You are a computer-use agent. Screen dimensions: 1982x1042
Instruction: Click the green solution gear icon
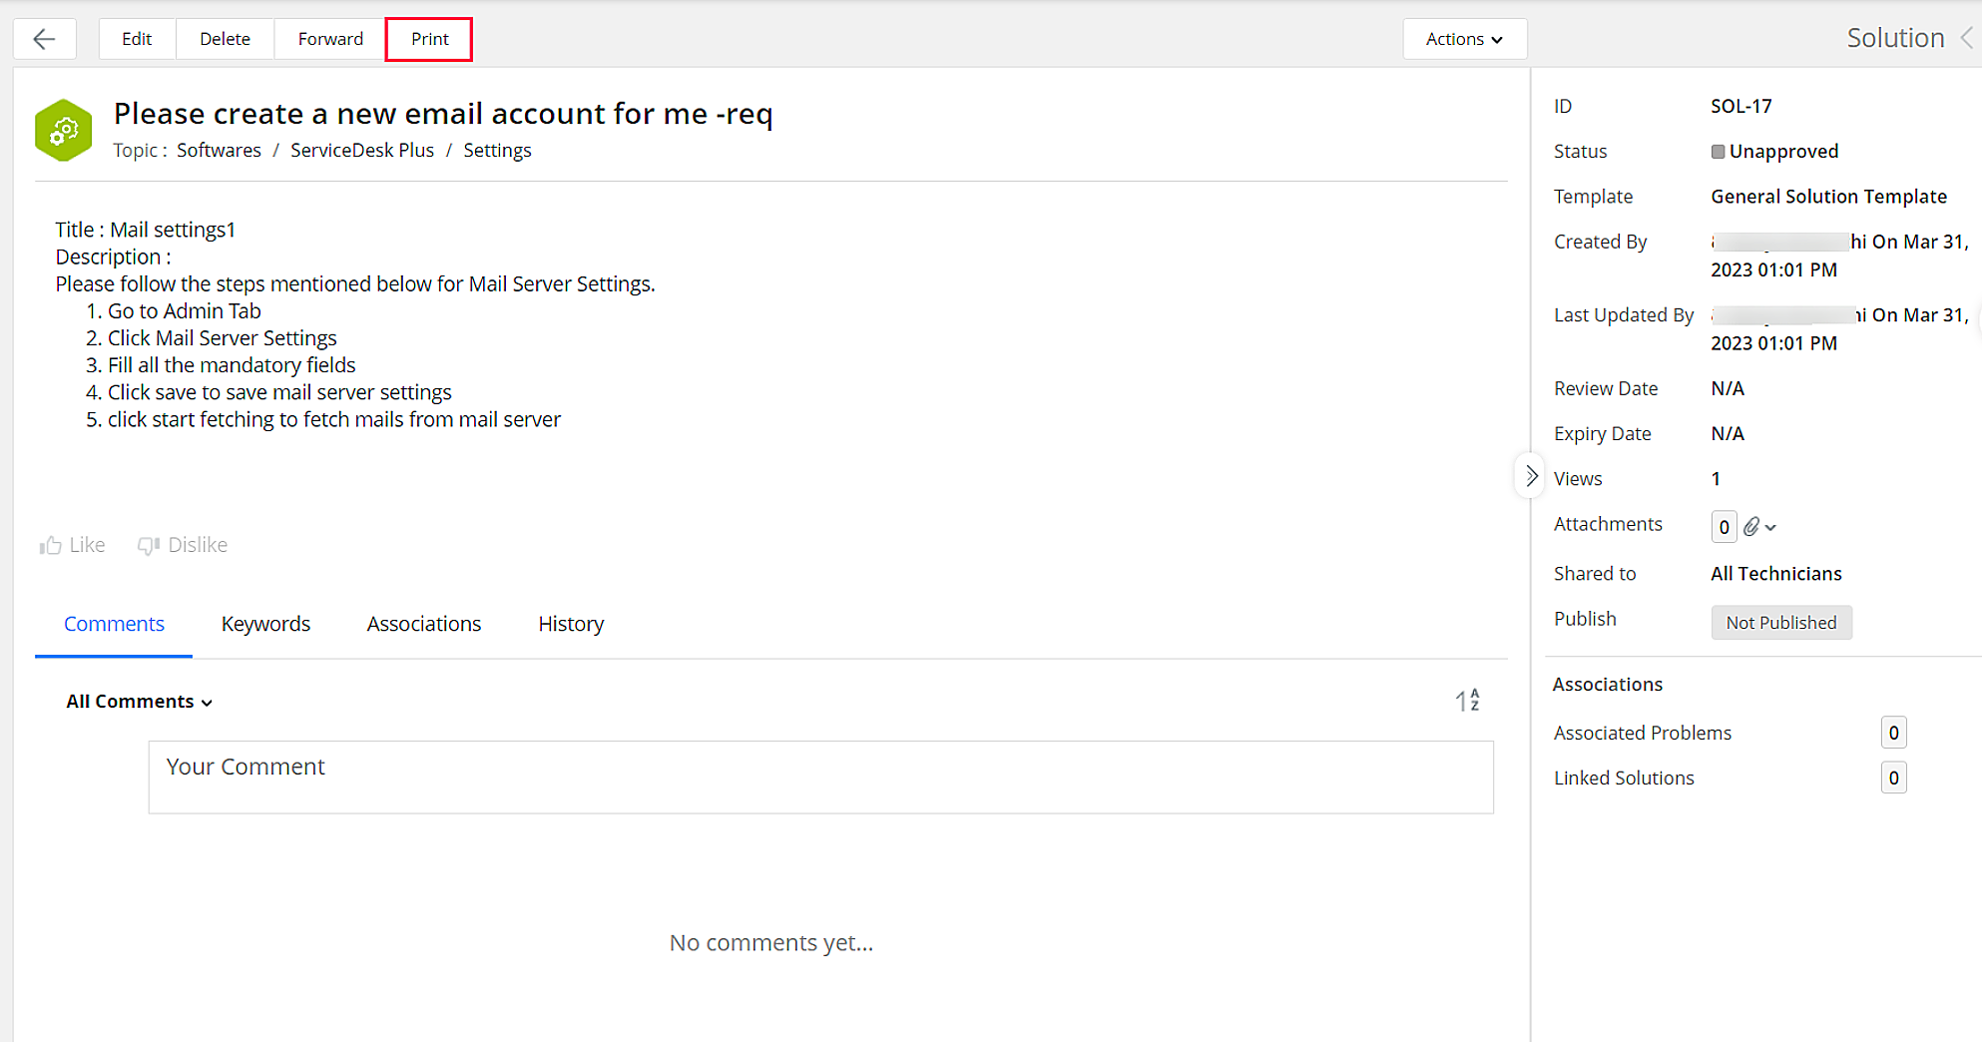click(x=64, y=130)
